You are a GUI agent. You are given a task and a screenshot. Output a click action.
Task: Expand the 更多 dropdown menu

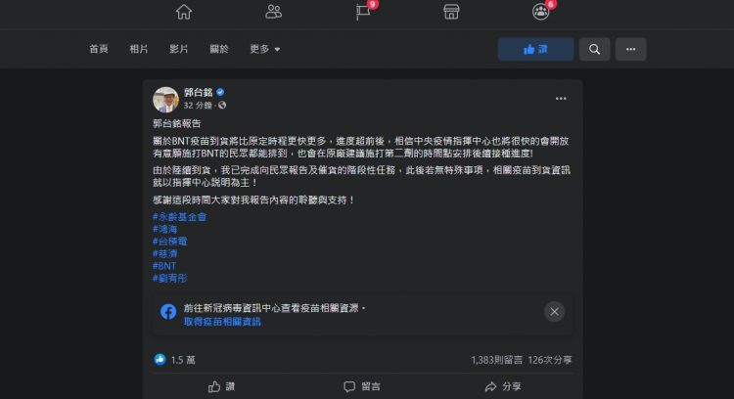265,49
